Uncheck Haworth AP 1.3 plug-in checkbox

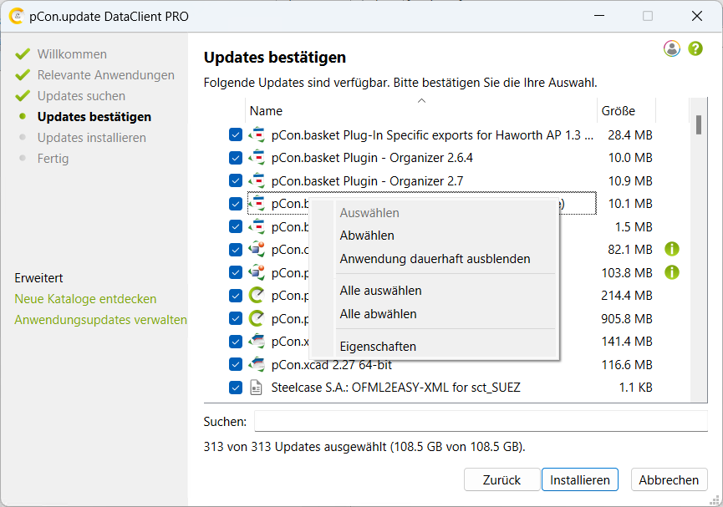coord(236,135)
